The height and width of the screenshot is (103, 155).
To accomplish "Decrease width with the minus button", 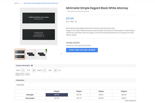I will coord(23,70).
